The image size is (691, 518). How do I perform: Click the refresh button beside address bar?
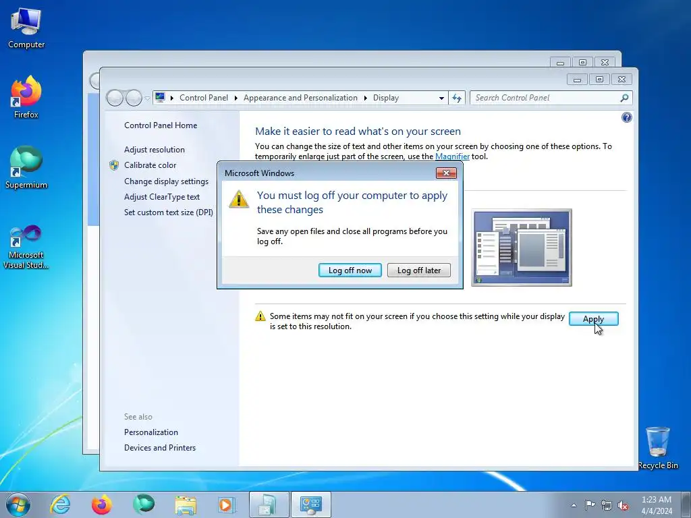click(457, 98)
